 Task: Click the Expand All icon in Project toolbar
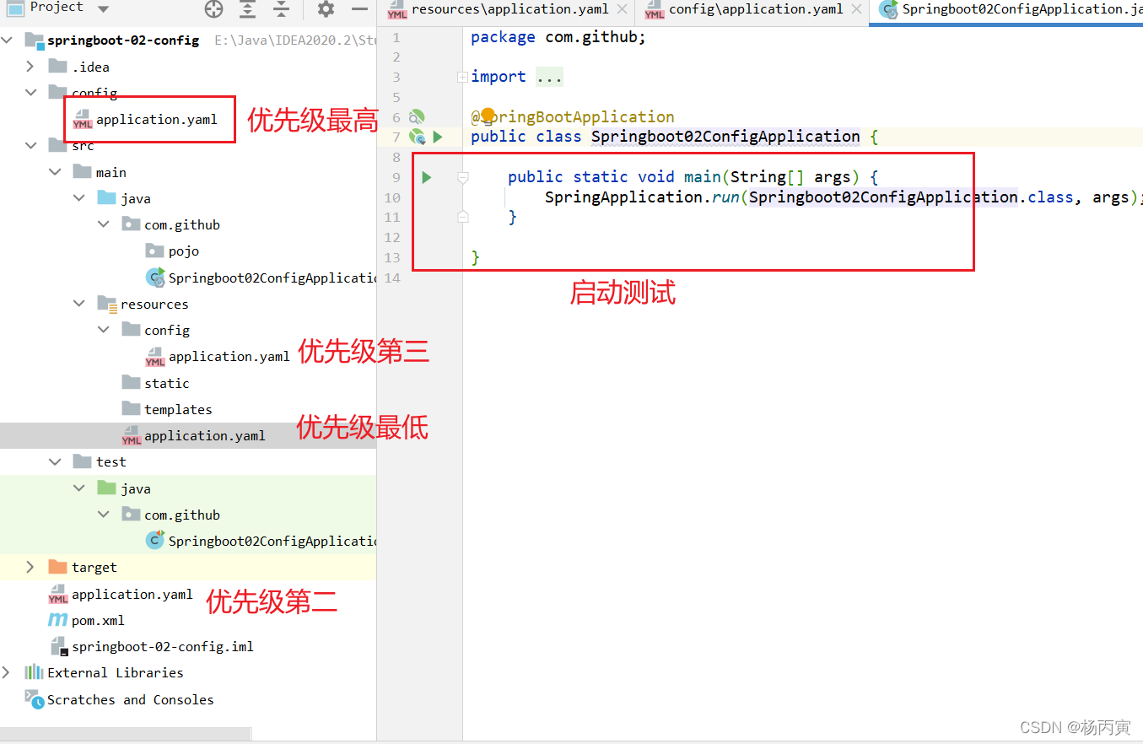coord(247,9)
